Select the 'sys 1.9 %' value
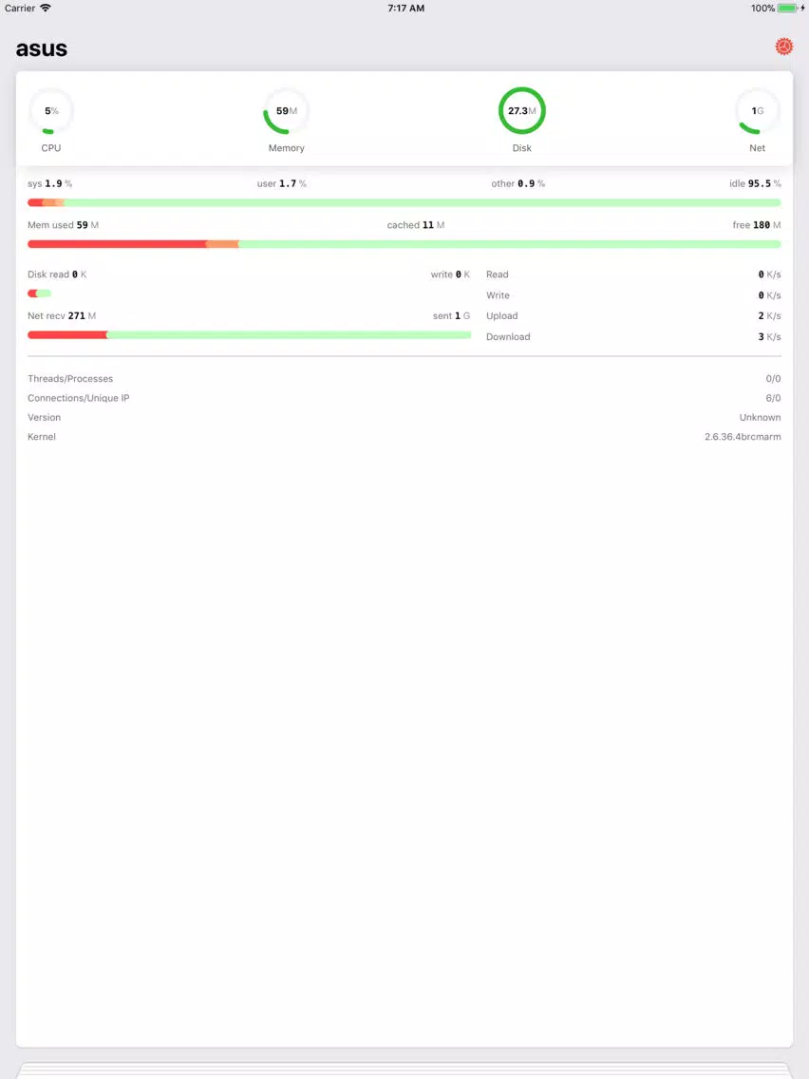Image resolution: width=809 pixels, height=1079 pixels. click(49, 183)
